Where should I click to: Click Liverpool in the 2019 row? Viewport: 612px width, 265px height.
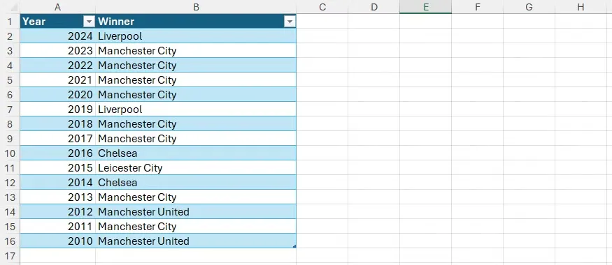pyautogui.click(x=196, y=109)
